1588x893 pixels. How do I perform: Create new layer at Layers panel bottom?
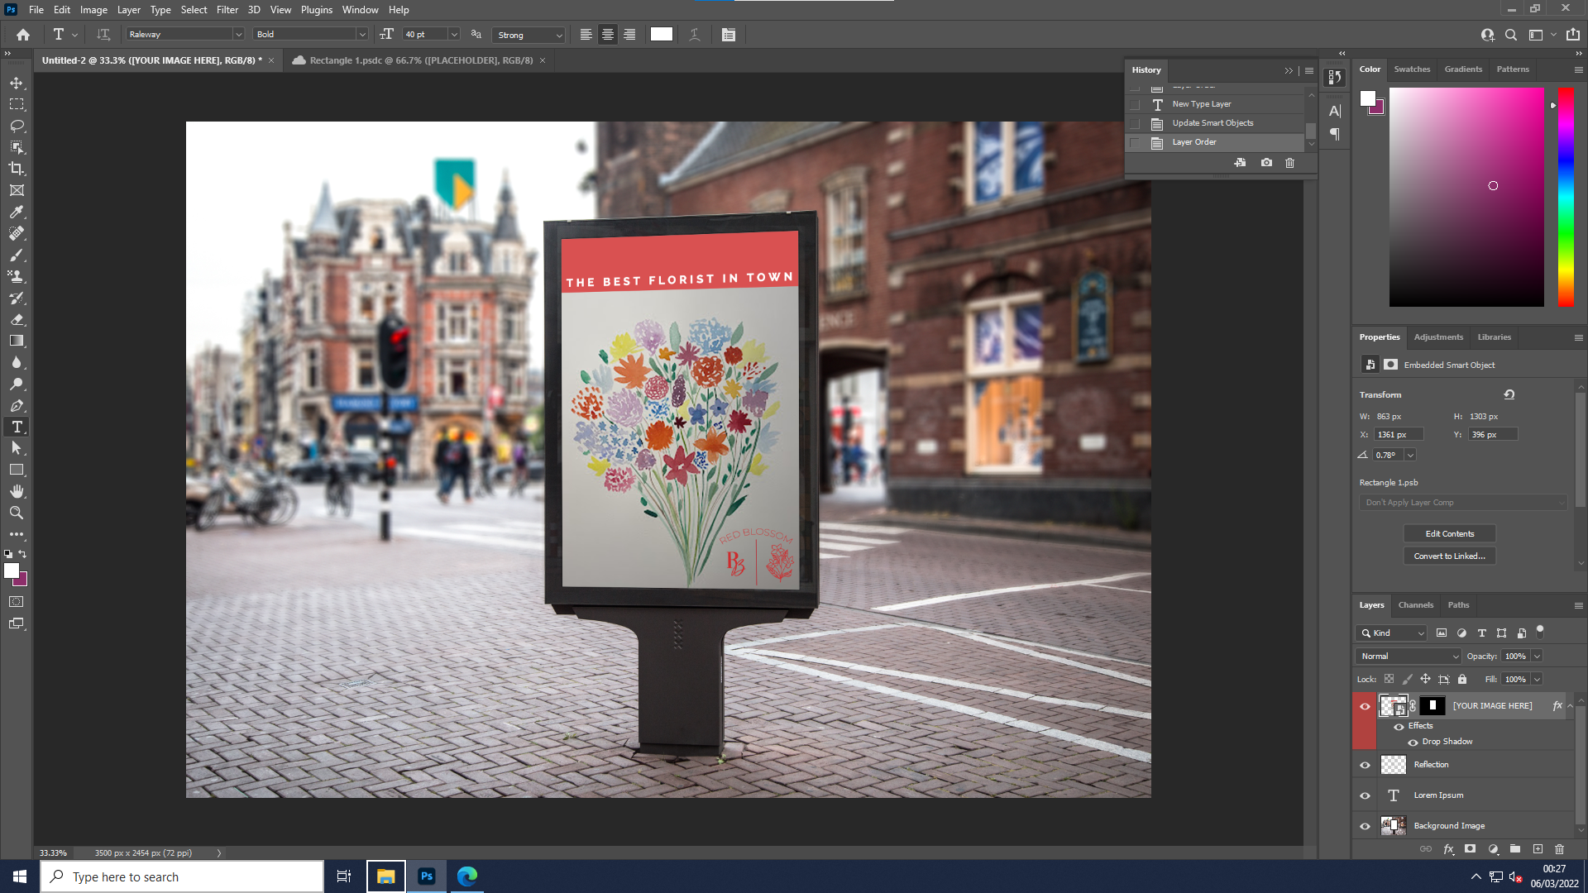point(1538,849)
